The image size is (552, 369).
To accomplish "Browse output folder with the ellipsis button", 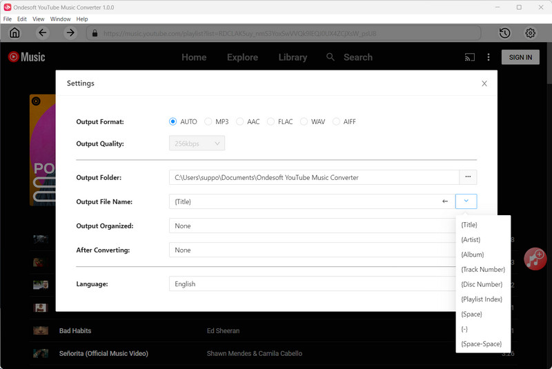I will click(468, 177).
